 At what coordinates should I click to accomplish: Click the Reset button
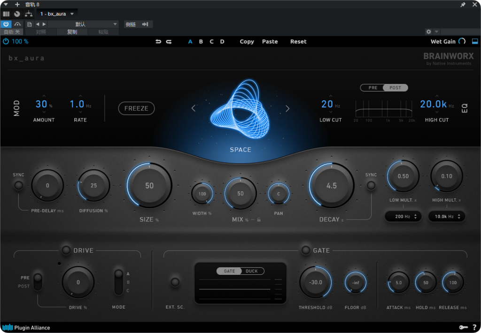(x=298, y=41)
